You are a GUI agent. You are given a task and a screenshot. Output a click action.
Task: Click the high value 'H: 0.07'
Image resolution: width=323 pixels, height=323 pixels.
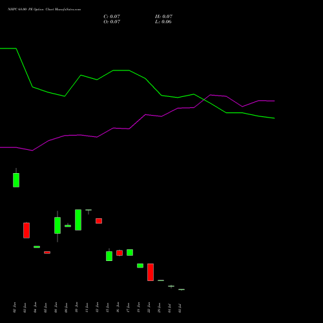[163, 17]
